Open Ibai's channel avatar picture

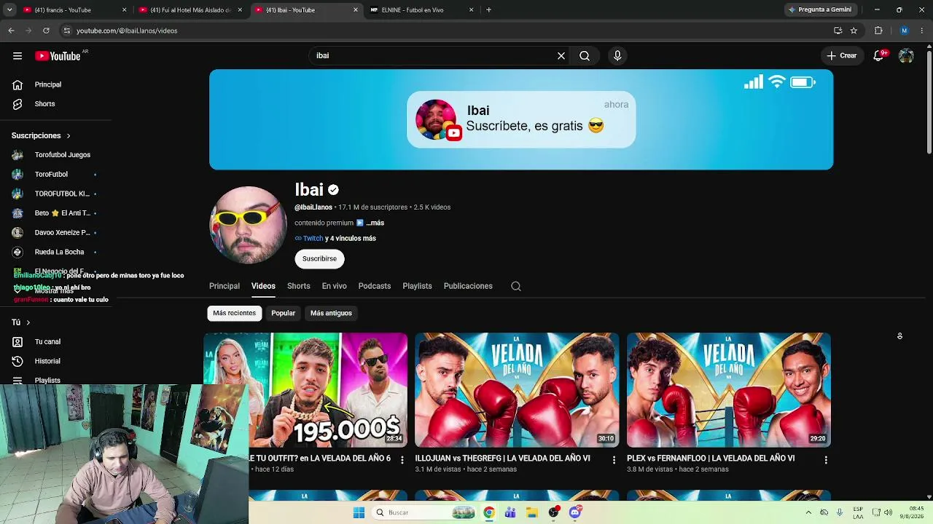tap(248, 225)
